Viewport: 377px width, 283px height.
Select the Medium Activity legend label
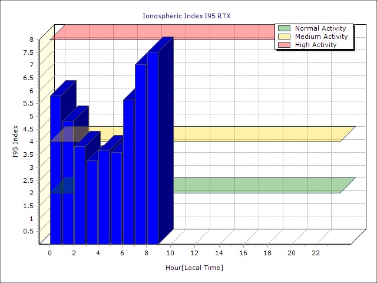tap(321, 37)
